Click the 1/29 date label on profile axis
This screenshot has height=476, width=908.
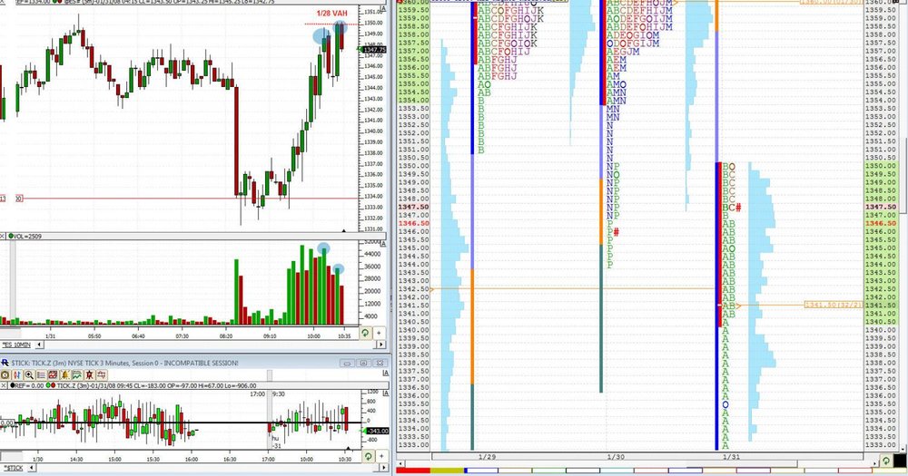(487, 457)
